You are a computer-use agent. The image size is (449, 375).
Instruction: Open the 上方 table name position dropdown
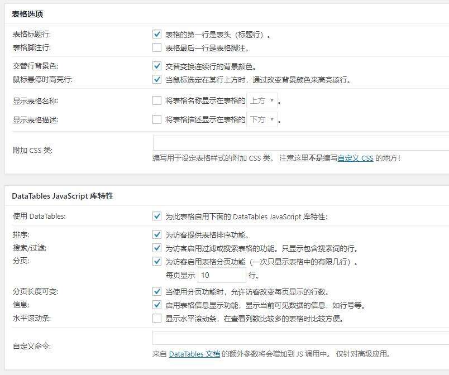(262, 100)
